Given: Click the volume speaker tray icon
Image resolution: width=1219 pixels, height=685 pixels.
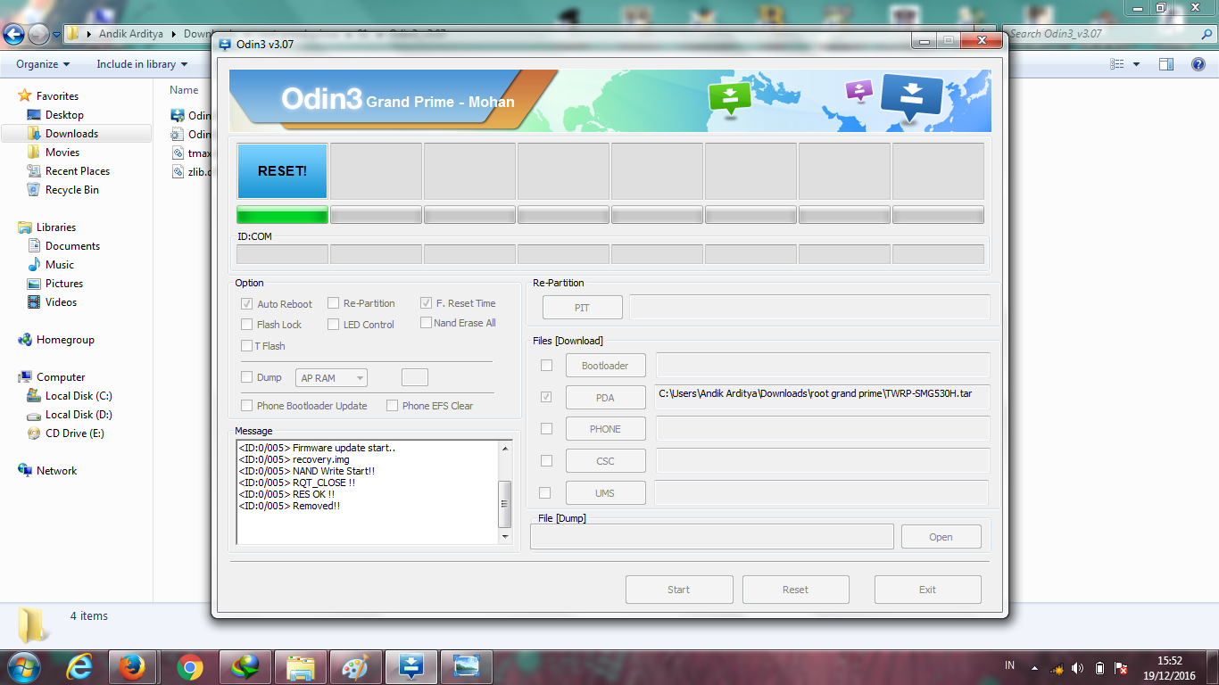Looking at the screenshot, I should click(x=1078, y=668).
